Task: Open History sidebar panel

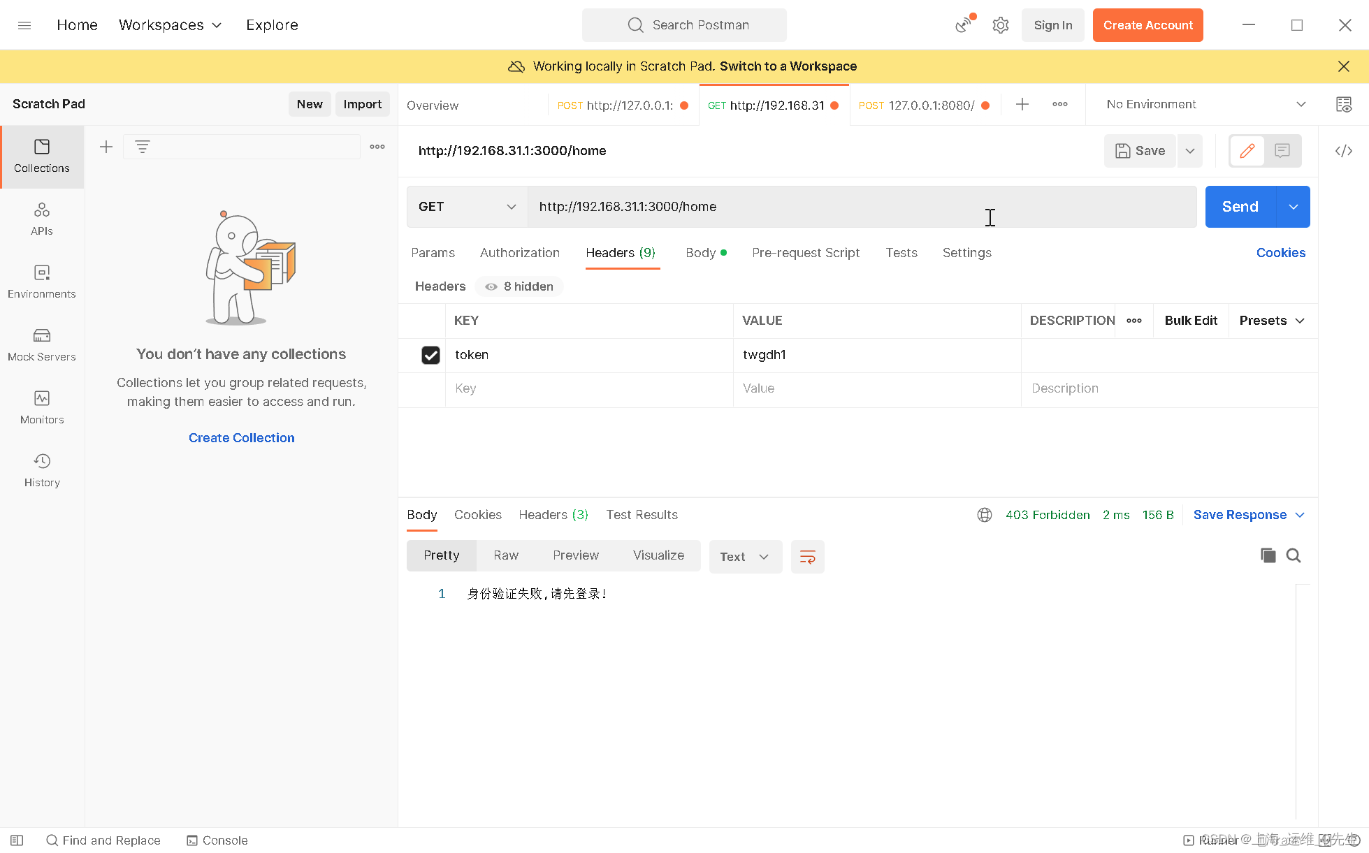Action: coord(42,471)
